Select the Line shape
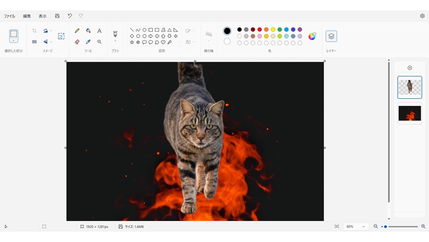This screenshot has width=429, height=242. click(132, 30)
